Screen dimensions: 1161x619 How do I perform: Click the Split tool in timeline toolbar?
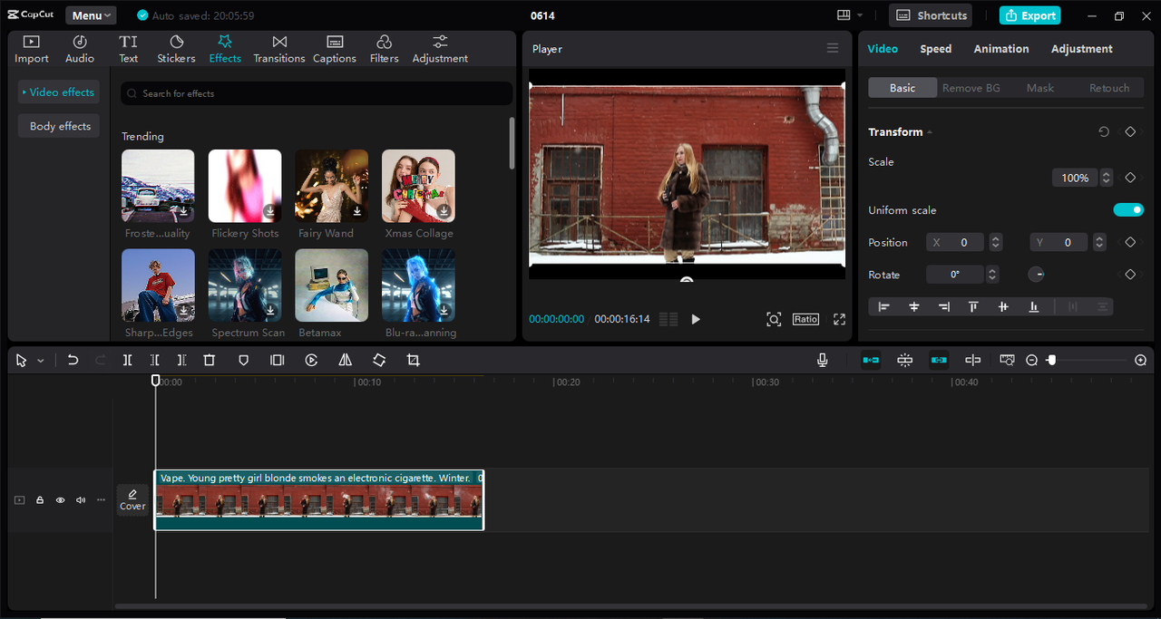pyautogui.click(x=127, y=360)
